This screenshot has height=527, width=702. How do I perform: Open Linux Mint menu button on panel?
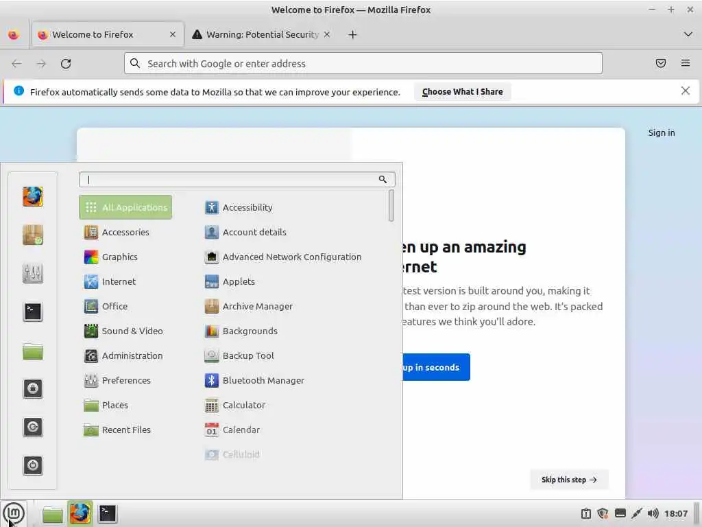pyautogui.click(x=14, y=513)
